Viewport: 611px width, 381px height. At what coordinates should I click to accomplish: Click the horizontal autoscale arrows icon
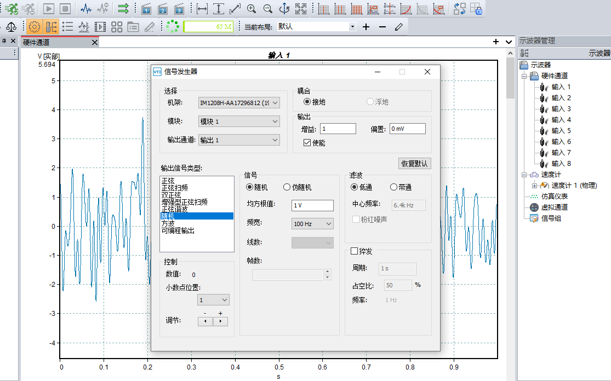pos(202,9)
